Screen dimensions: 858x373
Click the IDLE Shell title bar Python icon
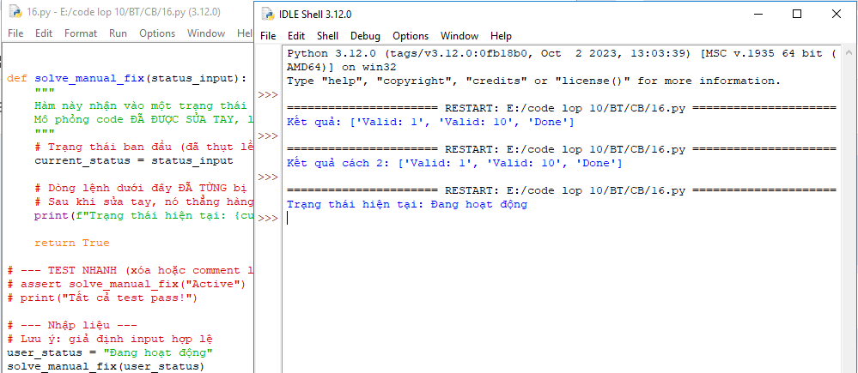click(x=268, y=15)
